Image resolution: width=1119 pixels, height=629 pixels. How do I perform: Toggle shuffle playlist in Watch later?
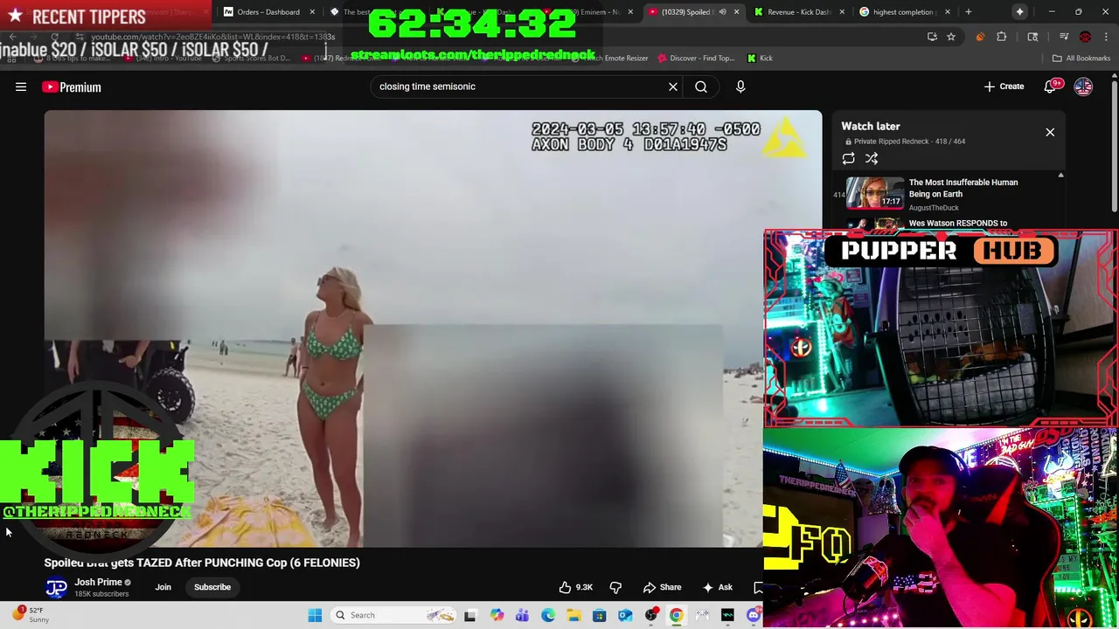[x=872, y=159]
